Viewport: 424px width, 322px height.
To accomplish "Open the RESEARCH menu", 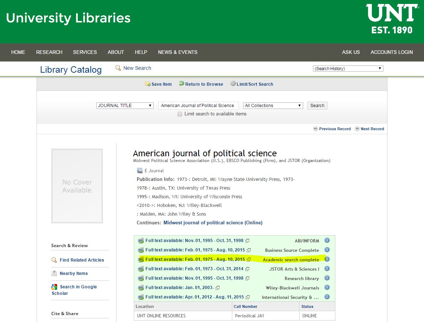I will [49, 52].
